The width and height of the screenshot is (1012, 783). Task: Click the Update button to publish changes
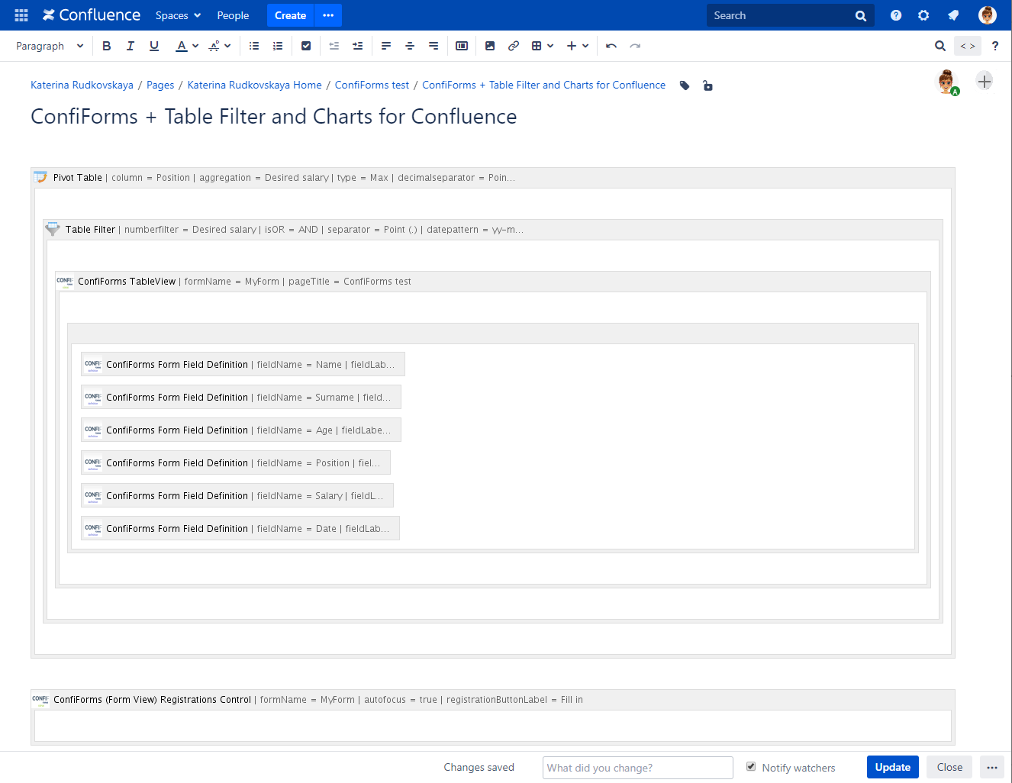click(x=892, y=767)
